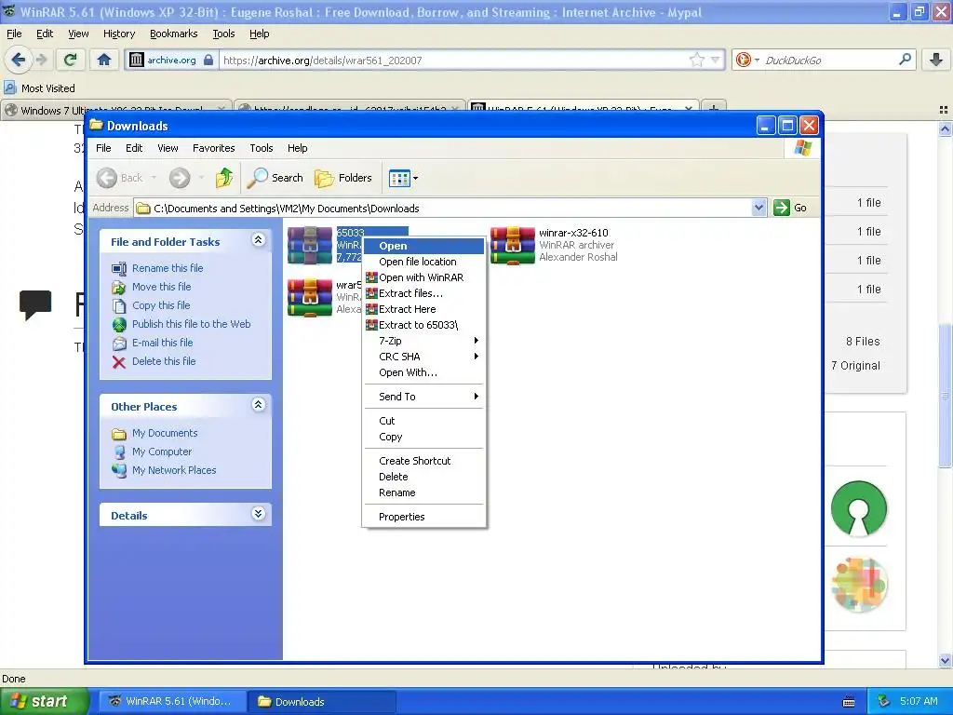Click Copy this file task
The width and height of the screenshot is (953, 715).
click(161, 305)
